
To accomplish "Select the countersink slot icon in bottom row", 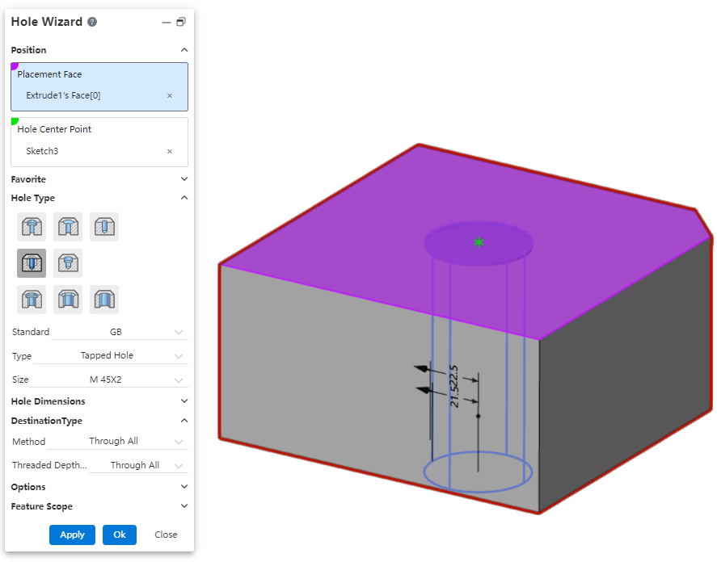I will click(68, 300).
